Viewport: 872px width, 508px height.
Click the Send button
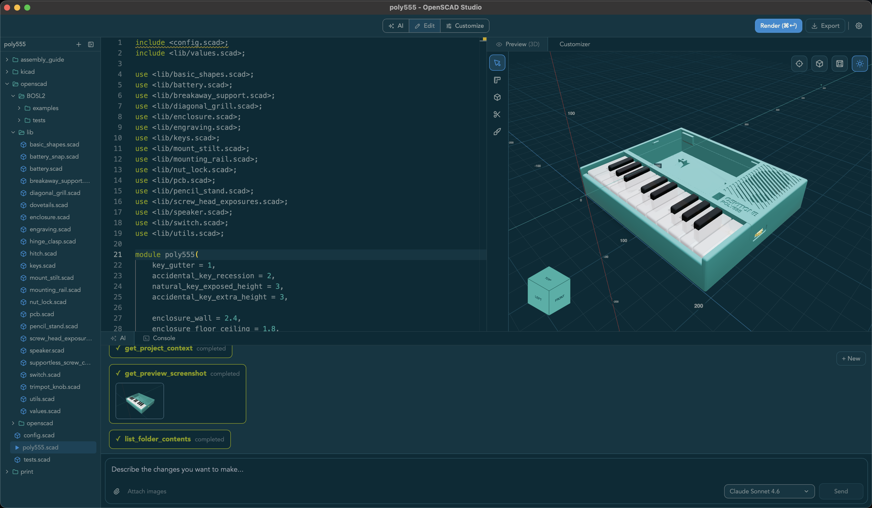[840, 491]
